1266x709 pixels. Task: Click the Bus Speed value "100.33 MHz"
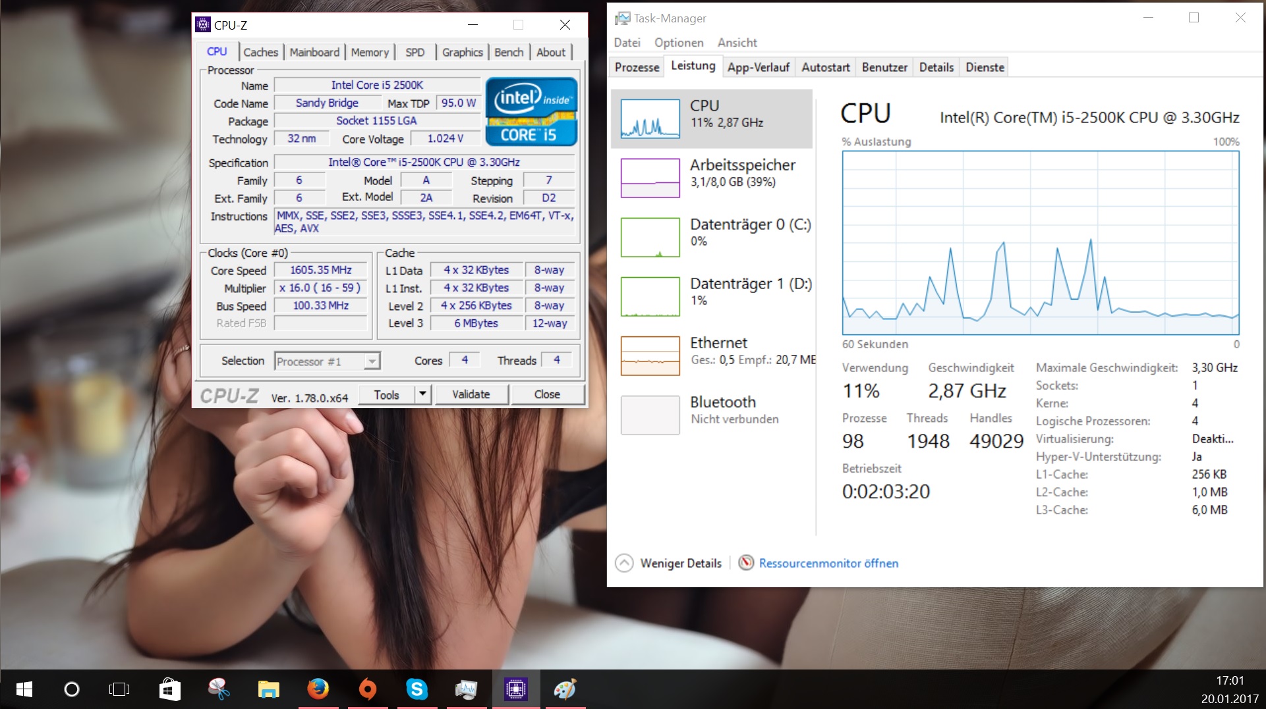click(321, 305)
